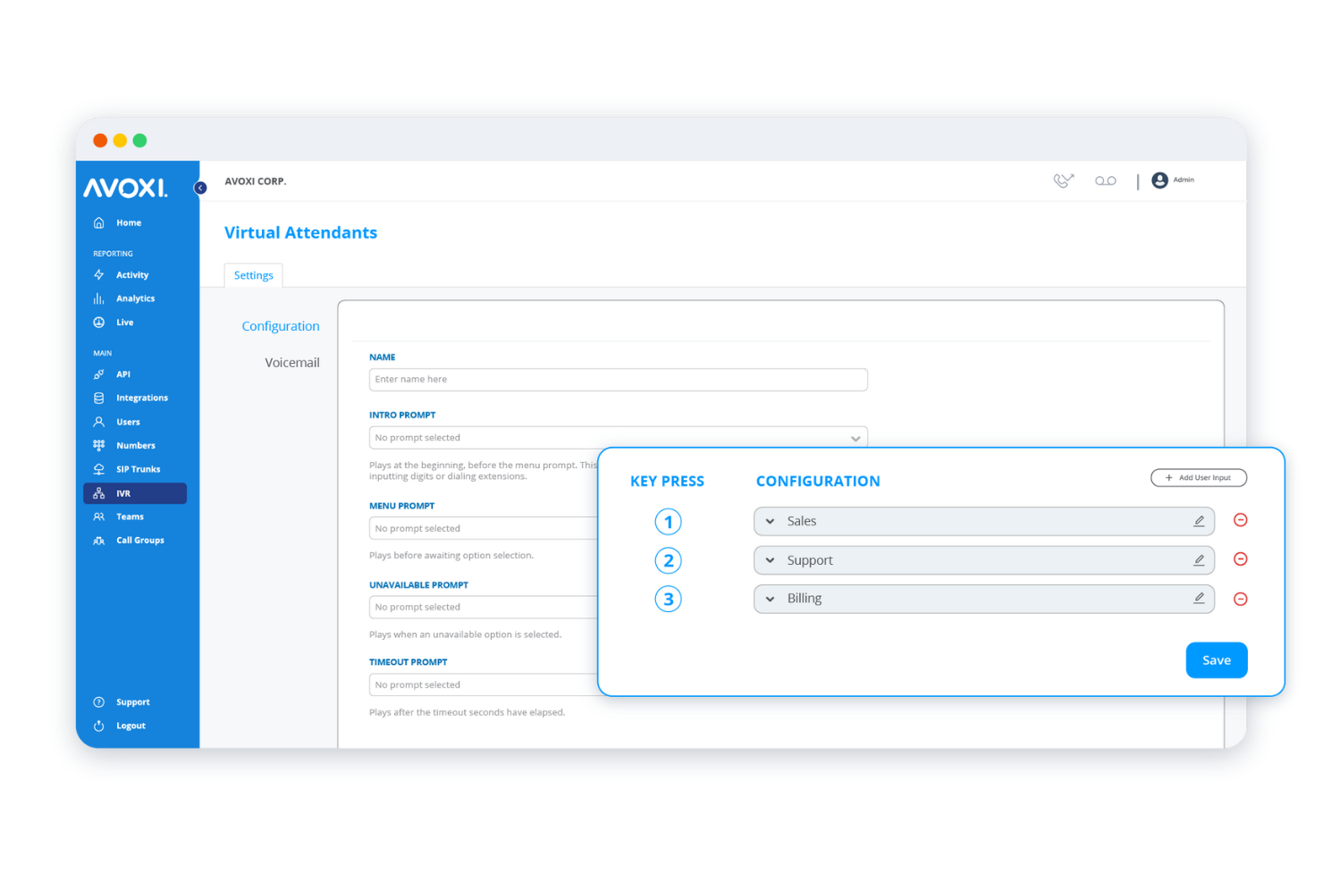Click the edit pencil for Billing
Screen dimensions: 1323x882
(1199, 599)
